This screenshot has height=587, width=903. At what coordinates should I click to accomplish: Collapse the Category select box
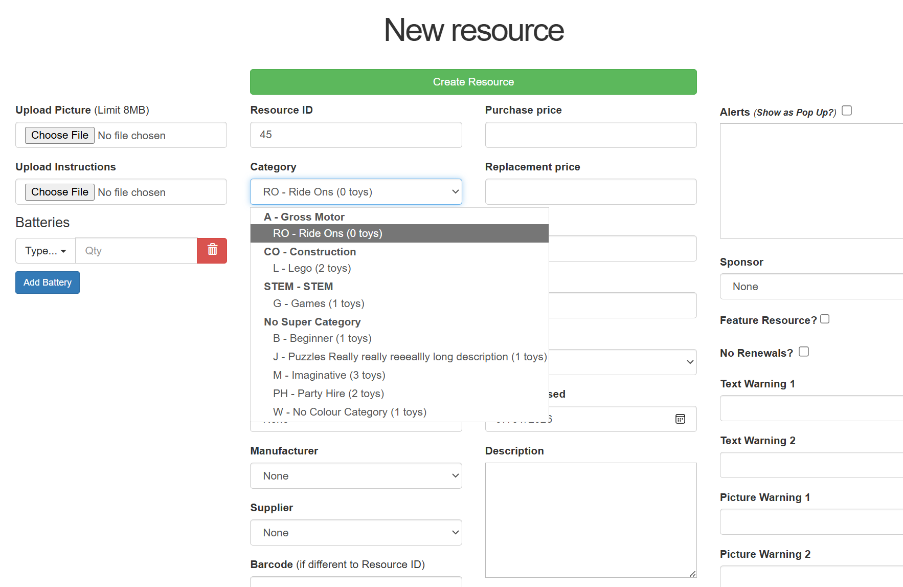click(x=356, y=192)
